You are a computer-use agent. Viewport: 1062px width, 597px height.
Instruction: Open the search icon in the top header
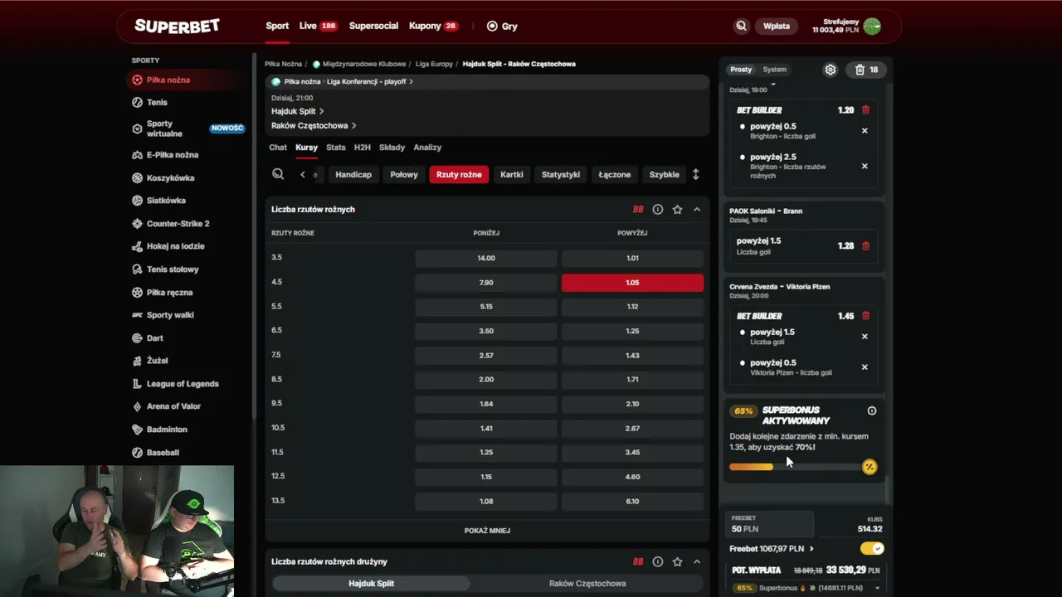741,26
